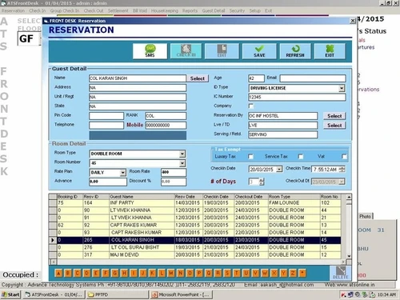Filter guests by letter X
The image size is (400, 300).
point(274,273)
